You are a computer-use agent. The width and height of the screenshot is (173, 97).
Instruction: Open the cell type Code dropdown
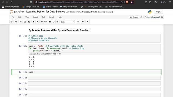tap(67, 22)
